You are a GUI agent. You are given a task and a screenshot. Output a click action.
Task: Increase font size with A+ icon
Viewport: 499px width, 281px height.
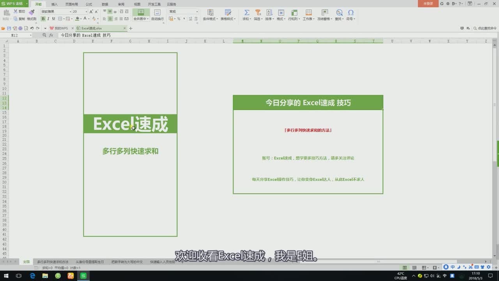91,12
